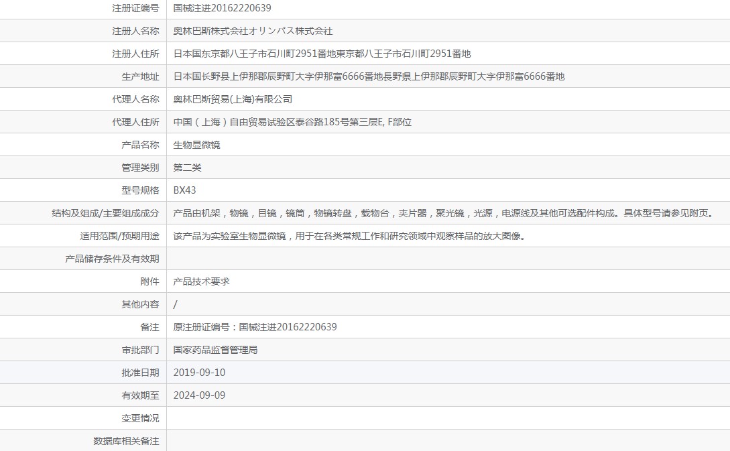
Task: Click the 附件 label
Action: tap(149, 281)
